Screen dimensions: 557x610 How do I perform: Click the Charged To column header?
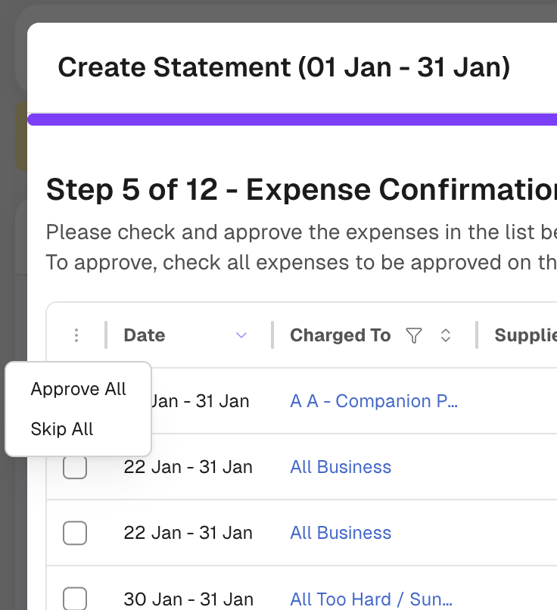point(340,335)
